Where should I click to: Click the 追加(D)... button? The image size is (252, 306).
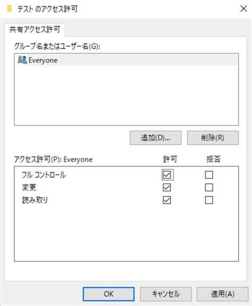[x=155, y=138]
